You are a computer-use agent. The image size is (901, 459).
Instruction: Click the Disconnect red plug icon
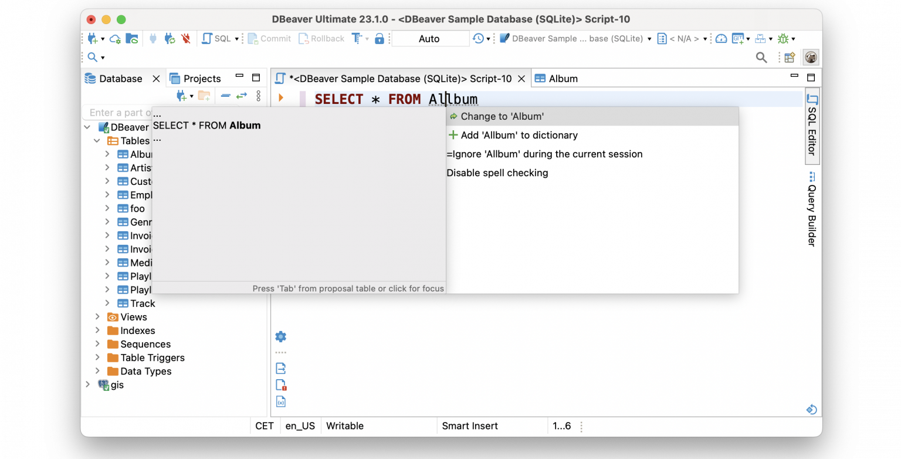(x=186, y=39)
